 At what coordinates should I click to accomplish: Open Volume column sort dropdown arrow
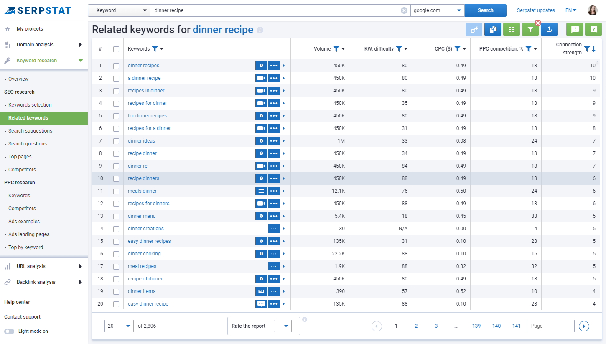pyautogui.click(x=343, y=49)
